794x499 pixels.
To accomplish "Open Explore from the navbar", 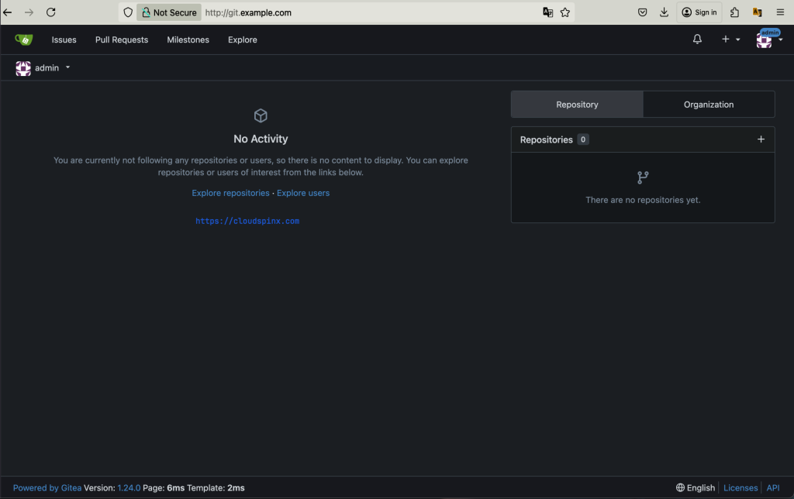I will point(242,40).
